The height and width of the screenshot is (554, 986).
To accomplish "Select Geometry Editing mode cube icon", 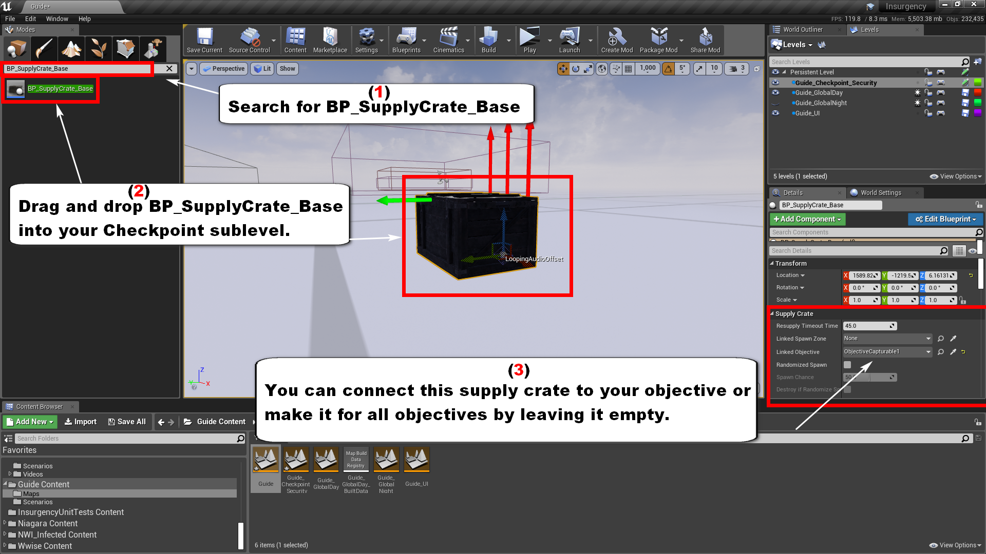I will click(126, 49).
